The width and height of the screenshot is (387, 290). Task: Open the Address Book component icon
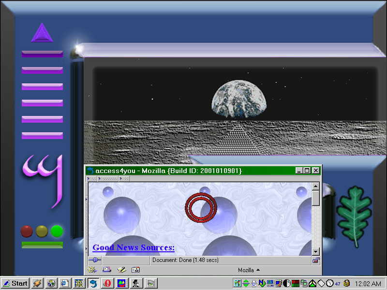[x=135, y=270]
